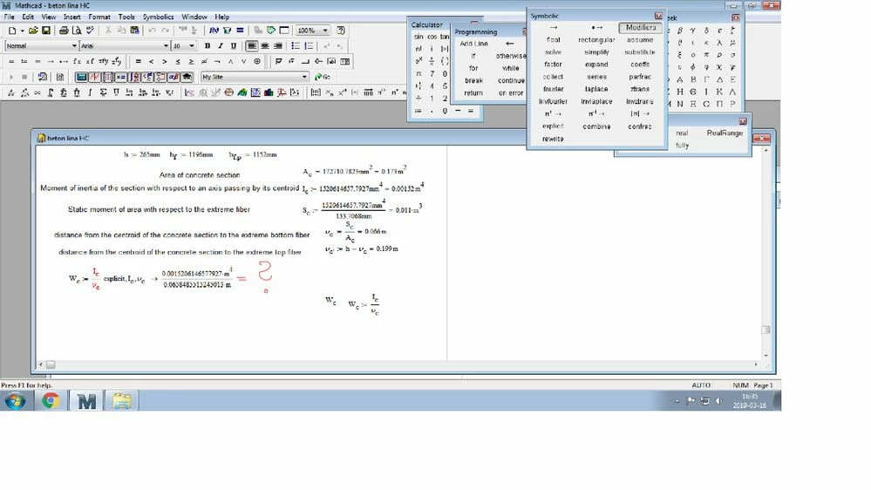The width and height of the screenshot is (871, 490).
Task: Set align left paragraph formatting
Action: (252, 45)
